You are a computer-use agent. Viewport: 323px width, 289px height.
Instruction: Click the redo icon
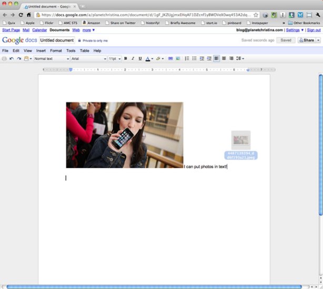(x=18, y=58)
